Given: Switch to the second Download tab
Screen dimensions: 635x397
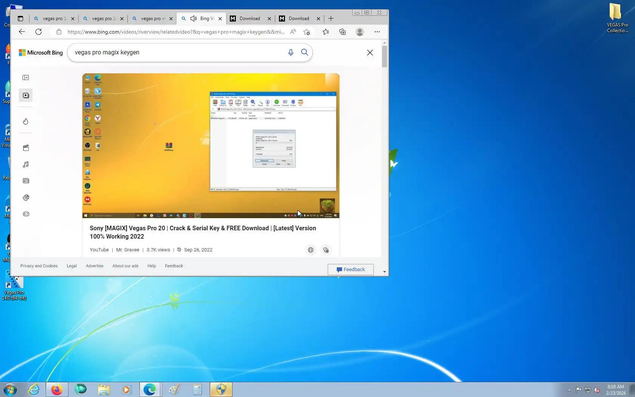Looking at the screenshot, I should (x=299, y=19).
